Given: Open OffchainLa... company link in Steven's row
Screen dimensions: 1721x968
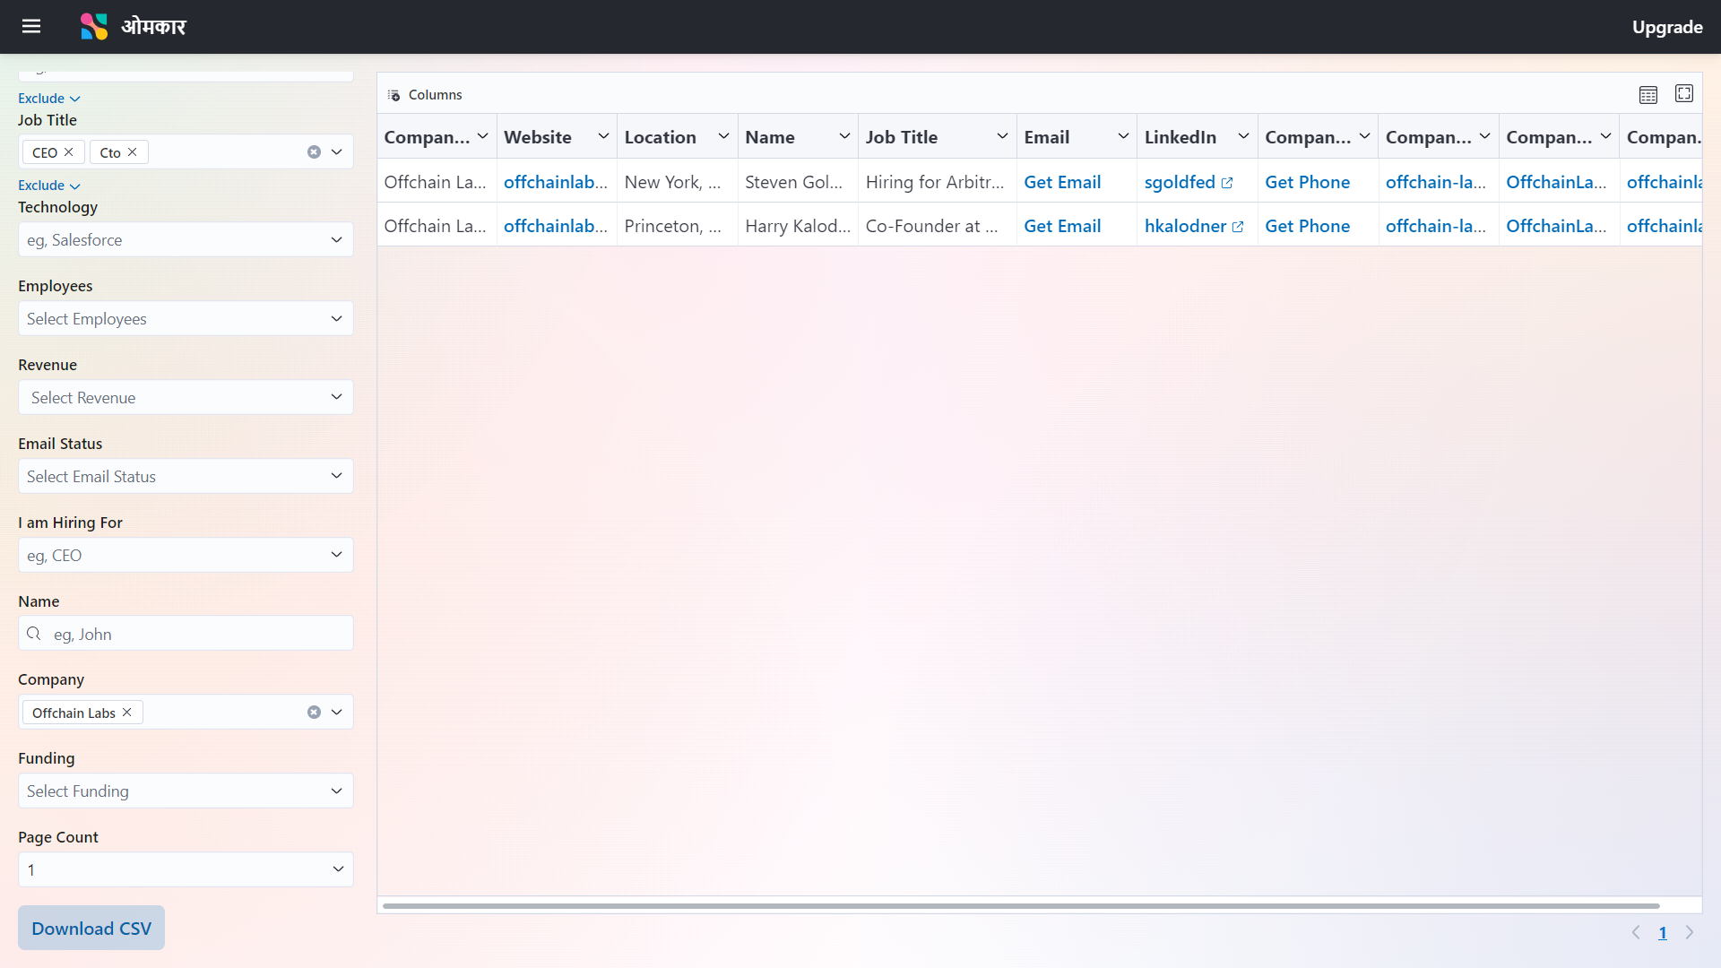Looking at the screenshot, I should pyautogui.click(x=1556, y=182).
